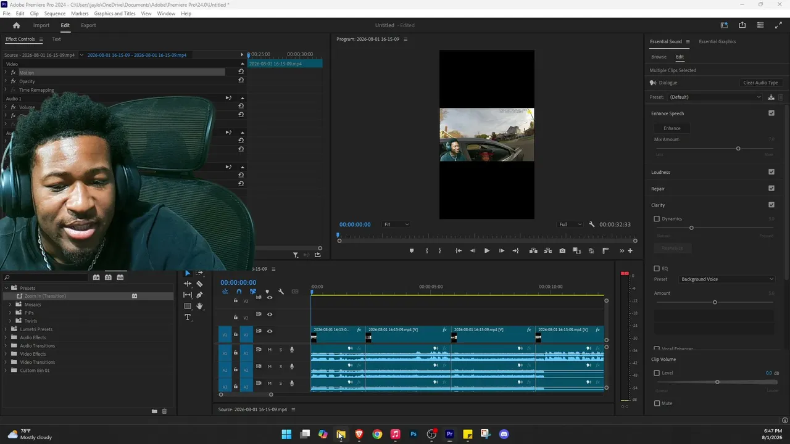This screenshot has width=790, height=444.
Task: Open the File menu
Action: pos(7,14)
